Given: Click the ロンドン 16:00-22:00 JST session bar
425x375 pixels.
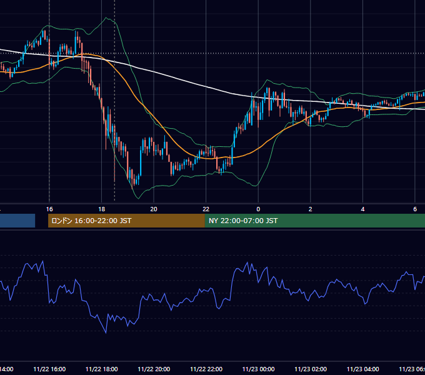Looking at the screenshot, I should click(x=126, y=221).
